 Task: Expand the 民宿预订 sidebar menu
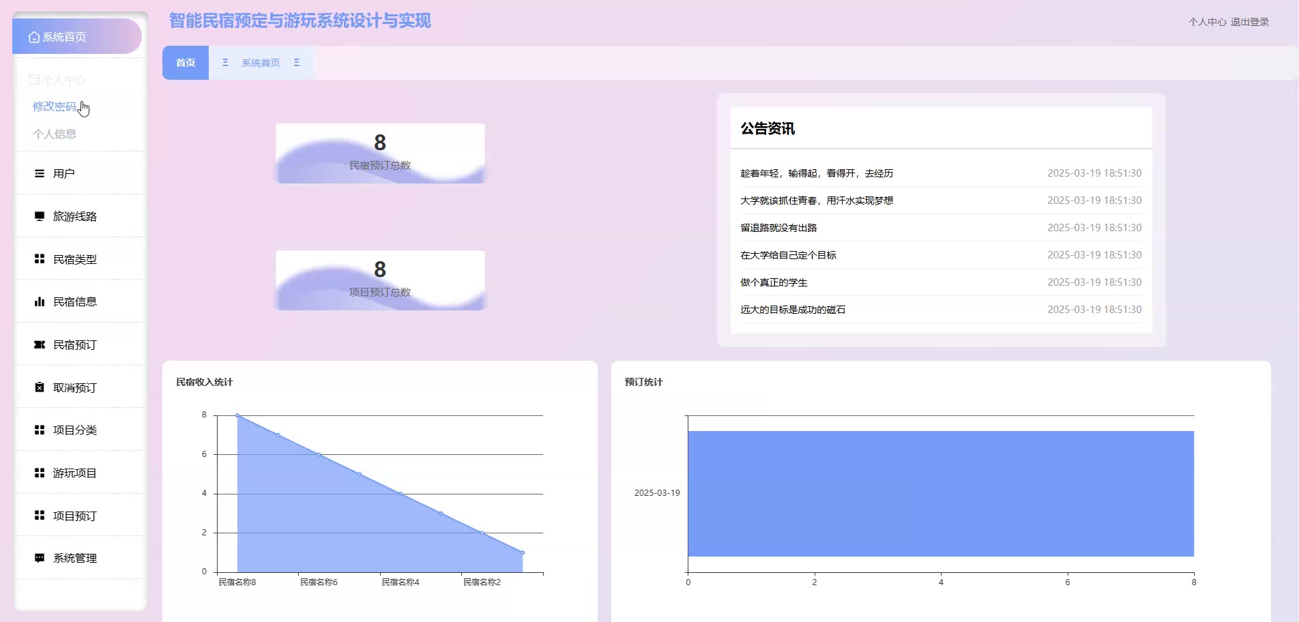point(80,344)
